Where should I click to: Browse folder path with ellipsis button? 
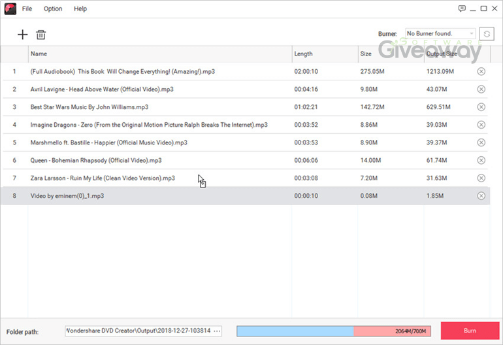218,331
